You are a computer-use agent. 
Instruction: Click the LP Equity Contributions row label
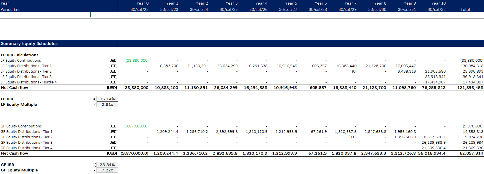(x=21, y=60)
